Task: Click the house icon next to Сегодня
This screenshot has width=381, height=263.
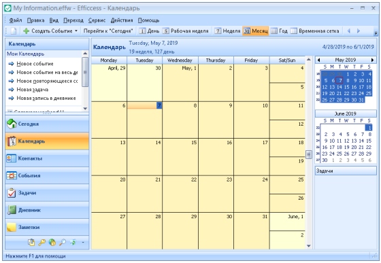Action: pyautogui.click(x=12, y=124)
